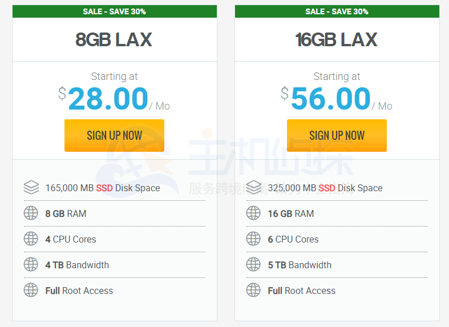Click the green sale banner above 8GB LAX
Image resolution: width=449 pixels, height=327 pixels.
(114, 11)
